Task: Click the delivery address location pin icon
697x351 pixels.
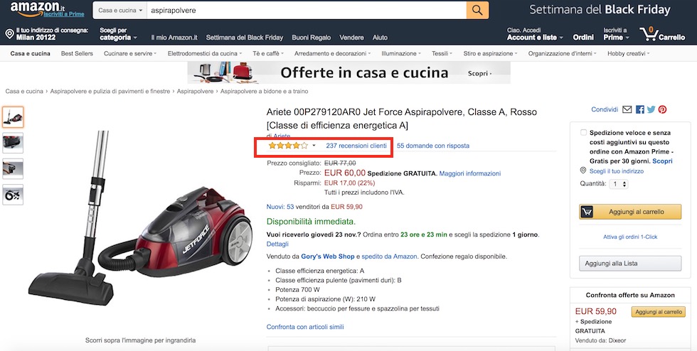Action: 10,33
